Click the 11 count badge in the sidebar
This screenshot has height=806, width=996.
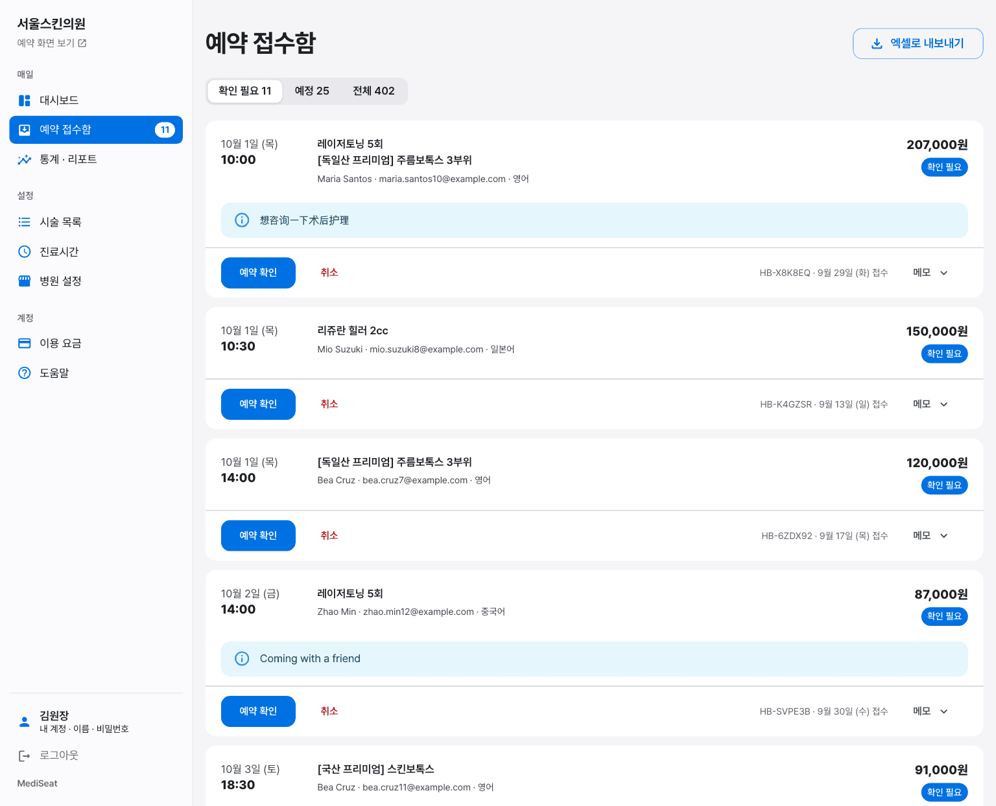click(x=165, y=130)
